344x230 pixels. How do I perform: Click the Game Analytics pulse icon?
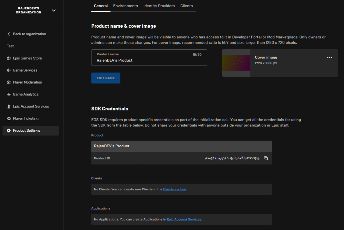tap(9, 94)
